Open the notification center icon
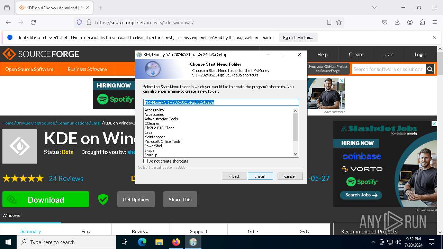Image resolution: width=443 pixels, height=249 pixels. click(432, 242)
